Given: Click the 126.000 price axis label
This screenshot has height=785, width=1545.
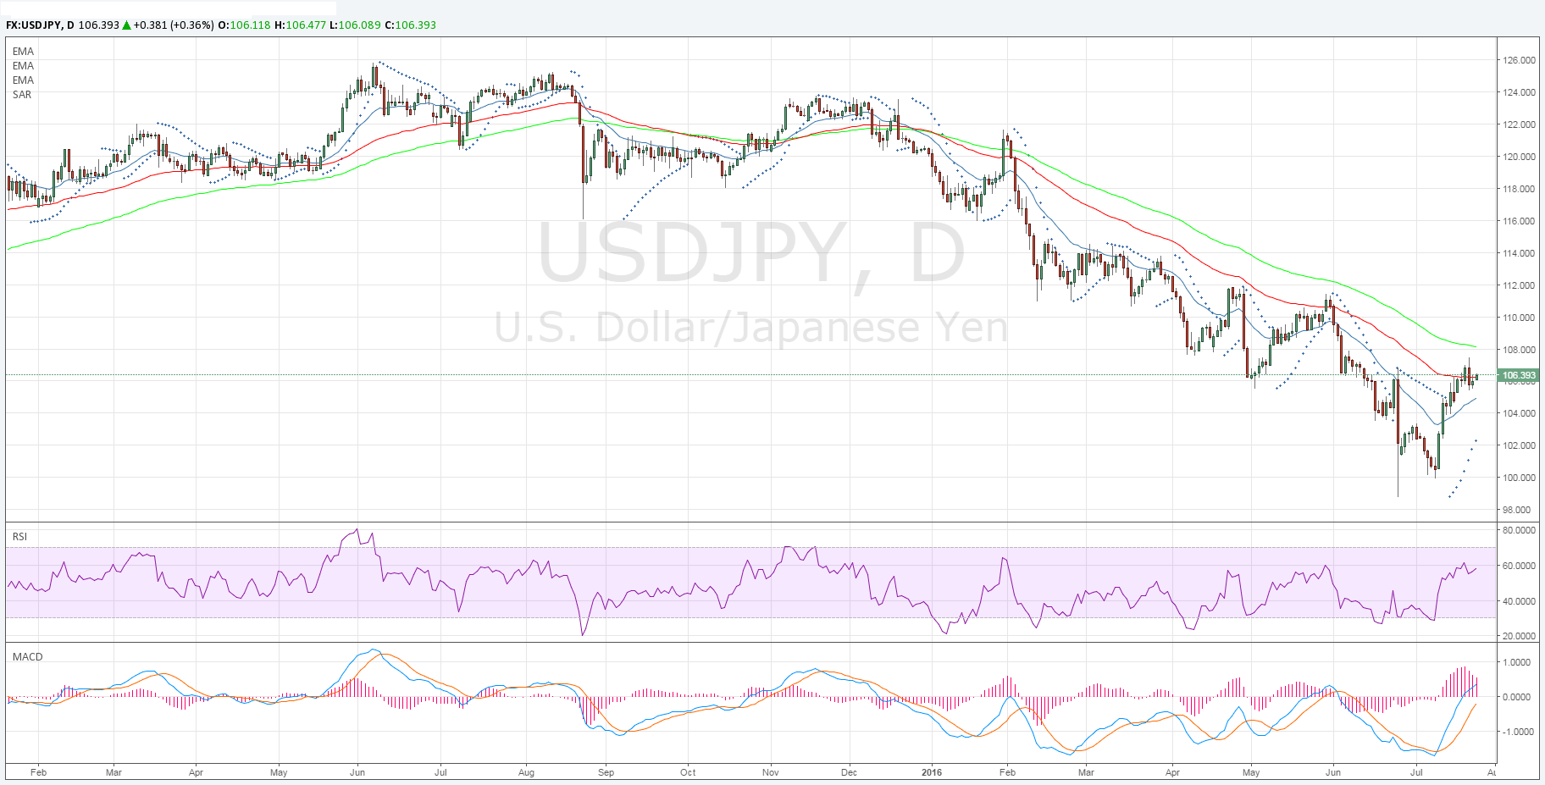Looking at the screenshot, I should tap(1519, 60).
